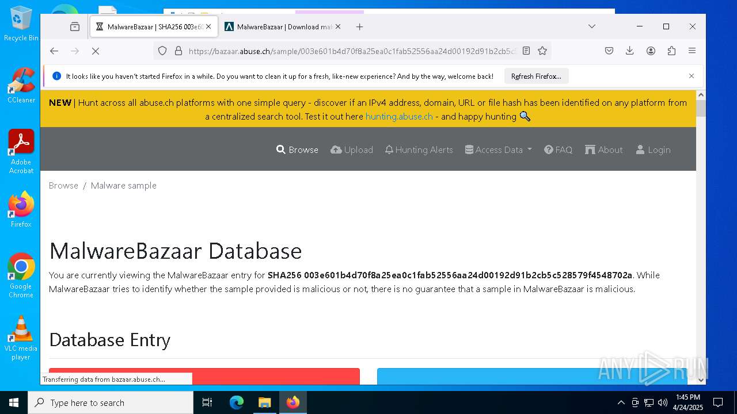Click the vertical scrollbar thumb
Viewport: 737px width, 414px height.
[x=701, y=108]
